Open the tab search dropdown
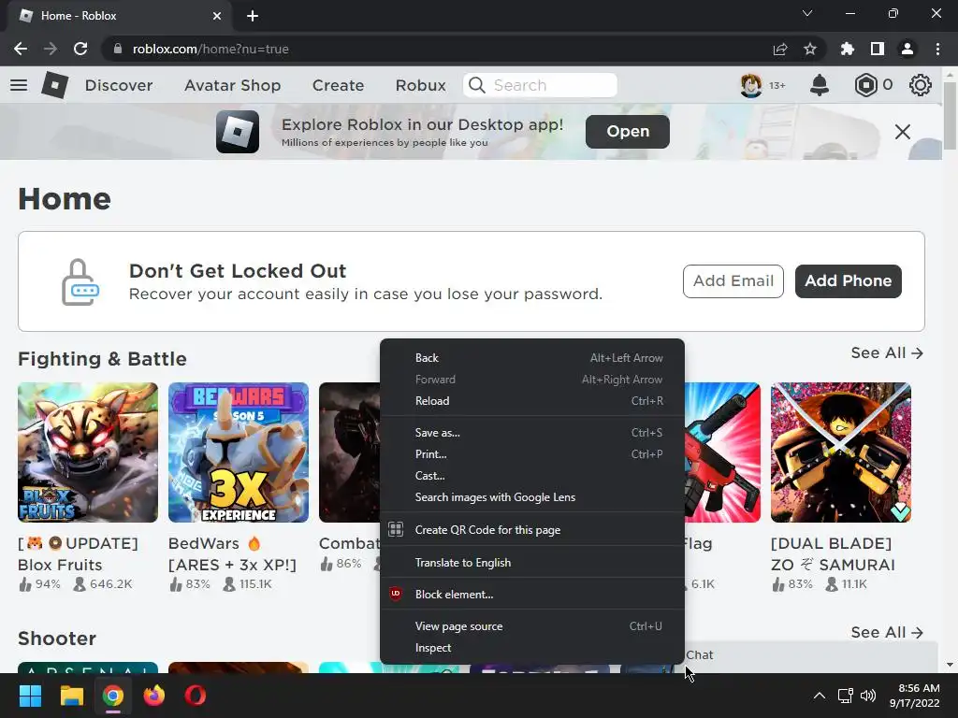 pyautogui.click(x=807, y=13)
